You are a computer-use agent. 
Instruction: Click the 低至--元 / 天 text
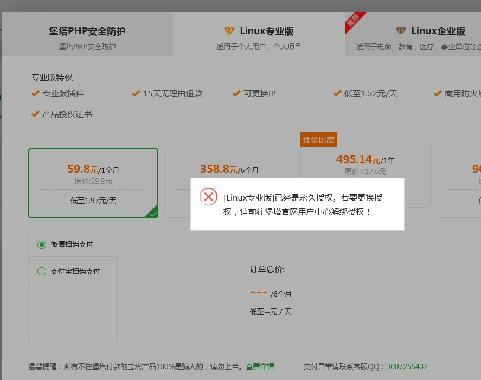(x=271, y=312)
